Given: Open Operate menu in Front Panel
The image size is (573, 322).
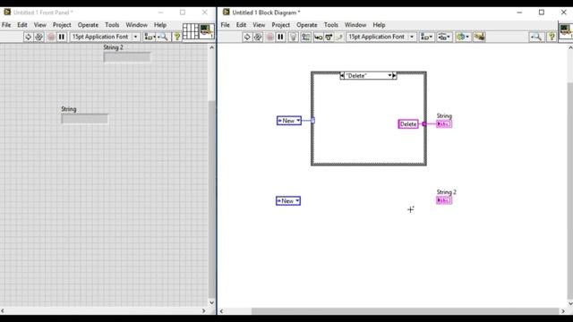Looking at the screenshot, I should pos(88,25).
